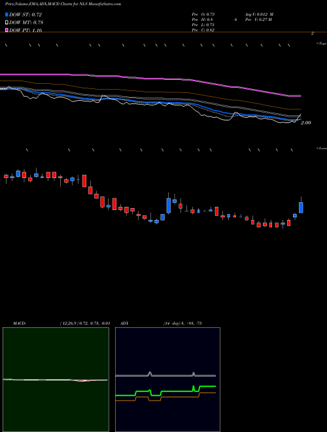
Task: Click the 'Pre V: 0.27 M' volume text
Action: pyautogui.click(x=259, y=20)
